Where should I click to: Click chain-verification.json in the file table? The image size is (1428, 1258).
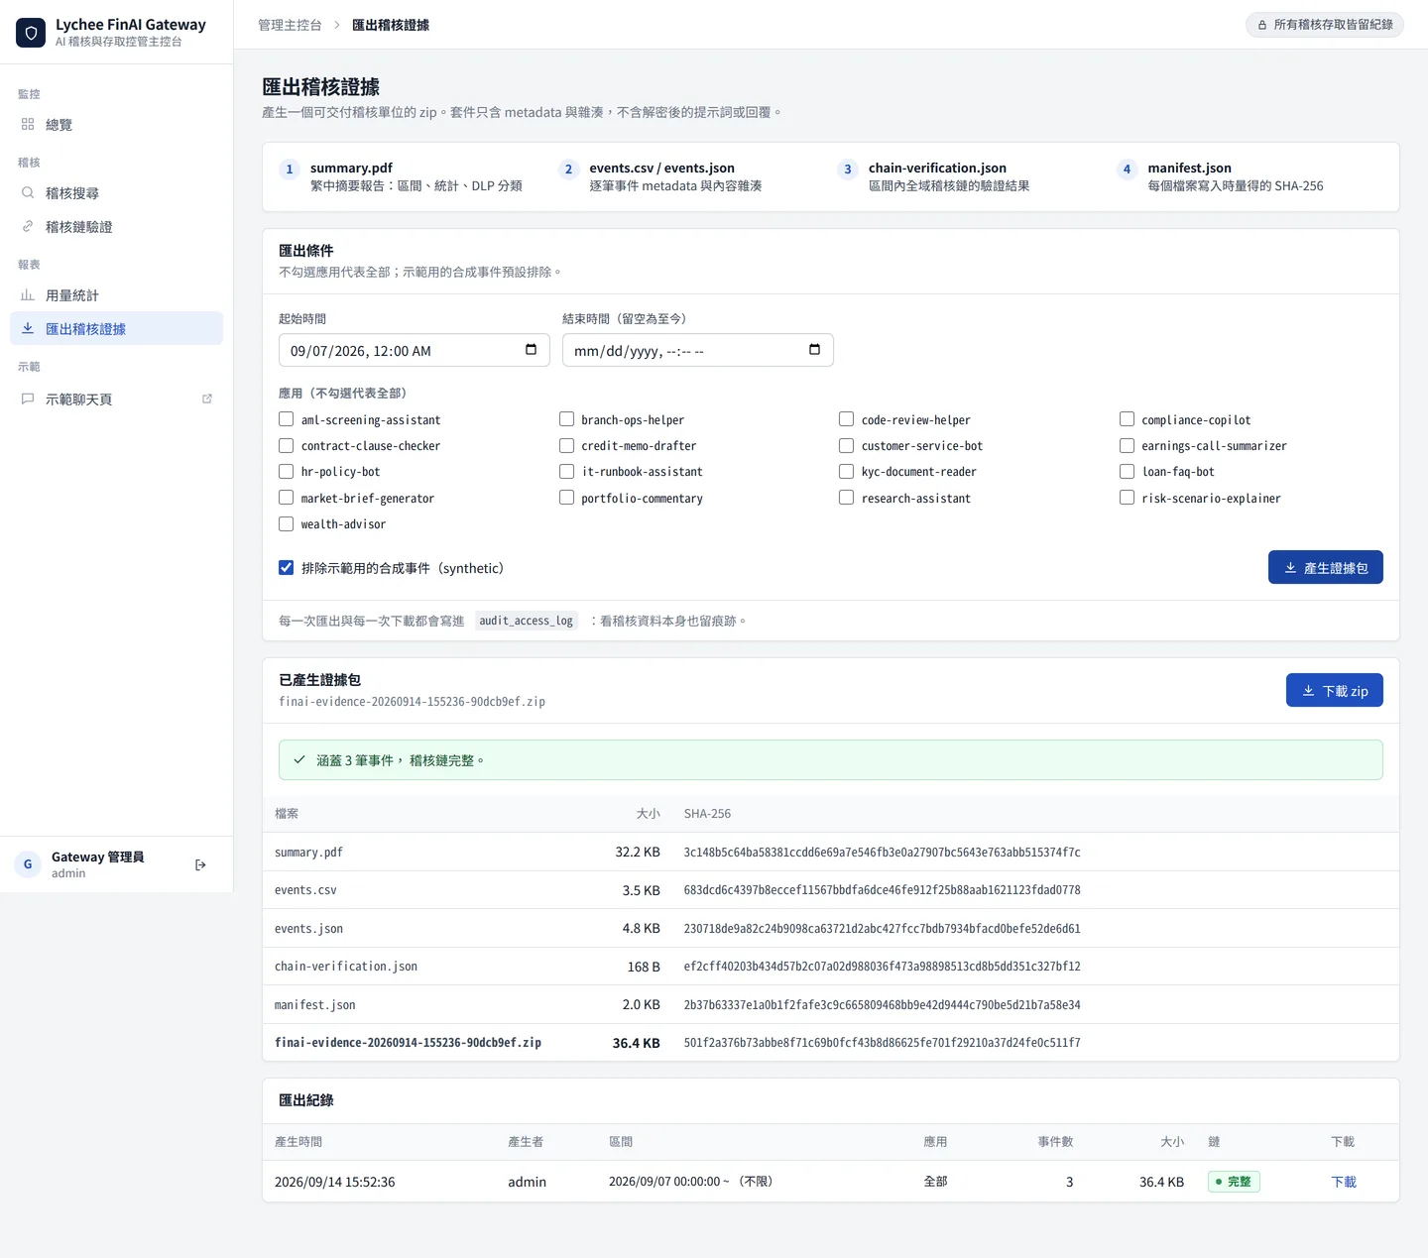click(x=346, y=967)
